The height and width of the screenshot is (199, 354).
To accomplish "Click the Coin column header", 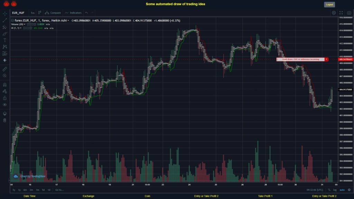I will coord(147,196).
